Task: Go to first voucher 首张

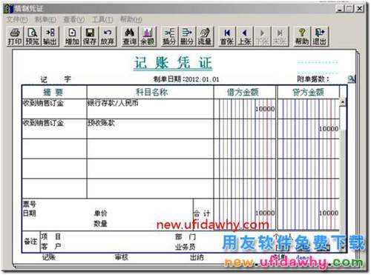Action: [227, 36]
